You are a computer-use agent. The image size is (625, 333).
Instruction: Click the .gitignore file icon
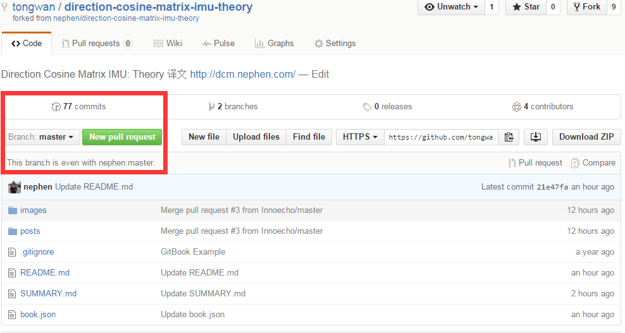coord(13,252)
